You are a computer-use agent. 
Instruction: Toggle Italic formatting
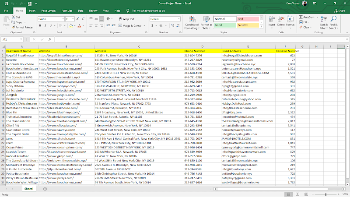coord(45,26)
